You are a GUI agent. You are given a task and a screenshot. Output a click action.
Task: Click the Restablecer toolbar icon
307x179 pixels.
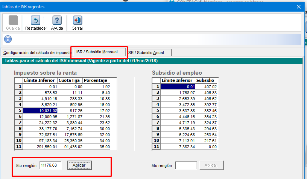click(36, 21)
